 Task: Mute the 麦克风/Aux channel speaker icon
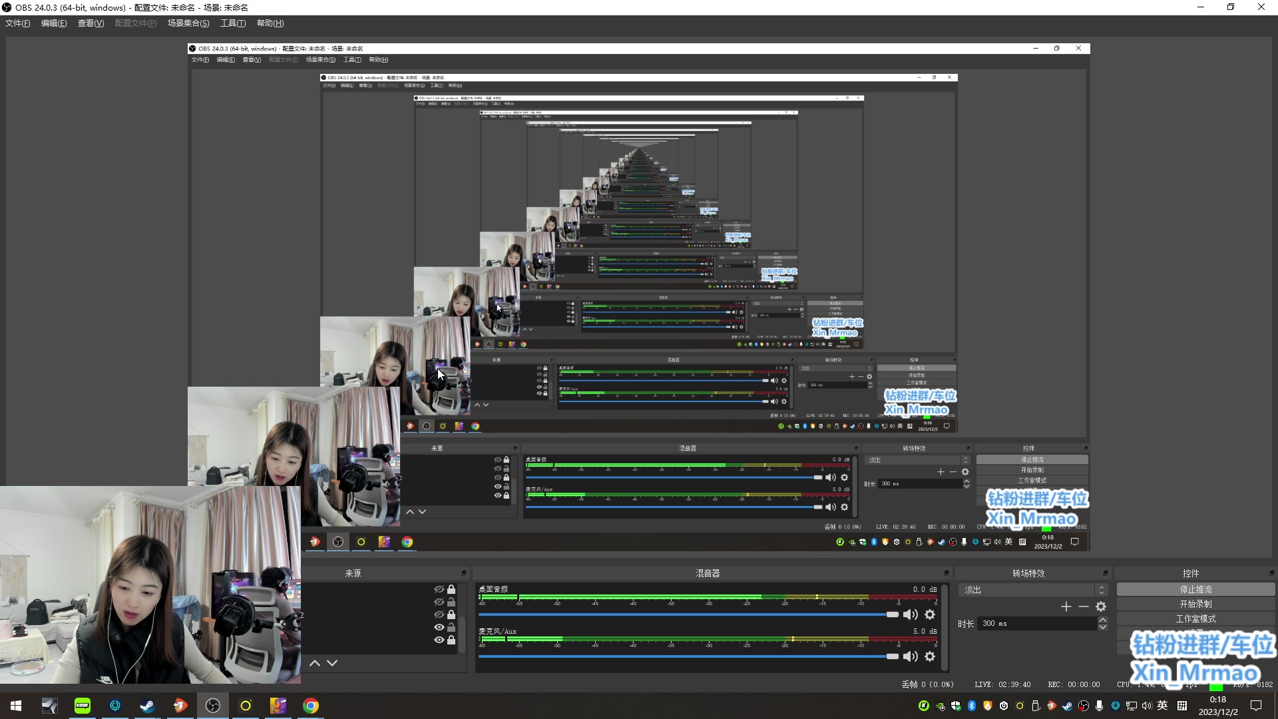(x=910, y=656)
